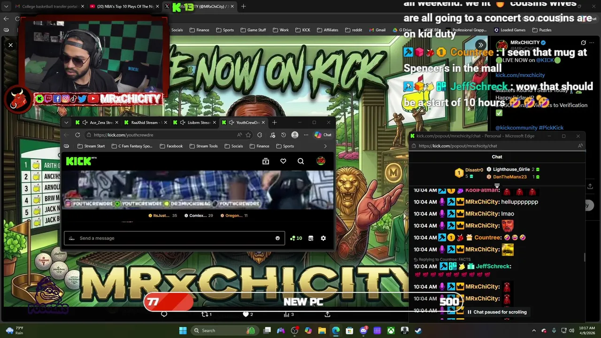Open the #PickKick hashtag link
Screen dimensions: 601x338
coord(551,128)
